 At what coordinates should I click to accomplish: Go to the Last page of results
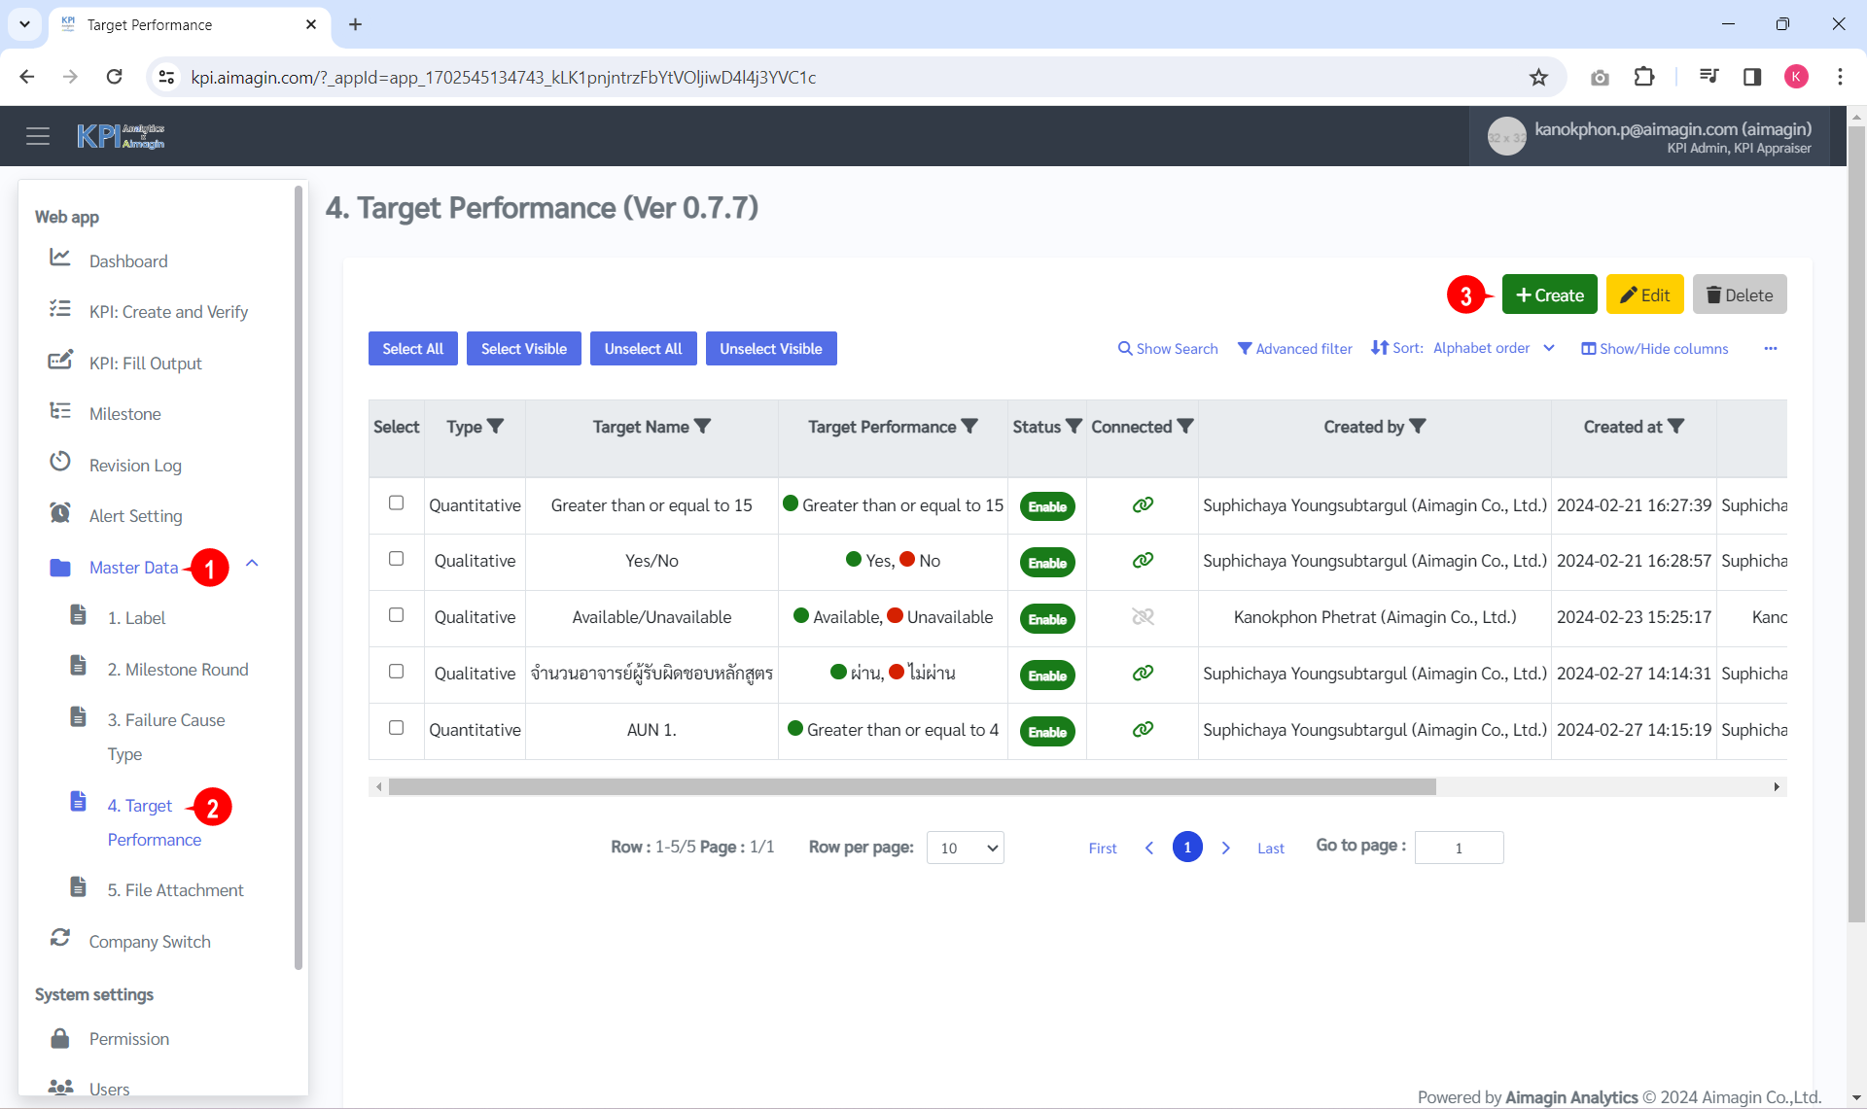pos(1270,847)
